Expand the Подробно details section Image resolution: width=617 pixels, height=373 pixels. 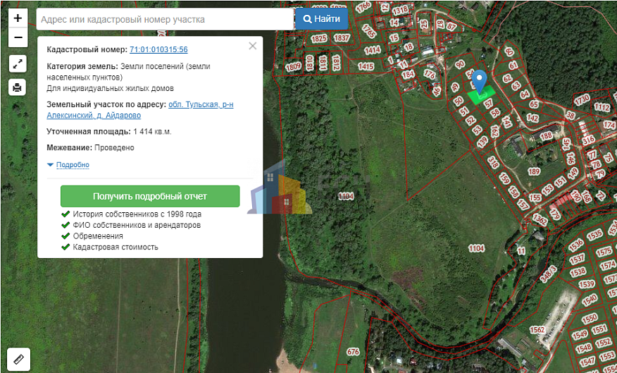tap(73, 164)
